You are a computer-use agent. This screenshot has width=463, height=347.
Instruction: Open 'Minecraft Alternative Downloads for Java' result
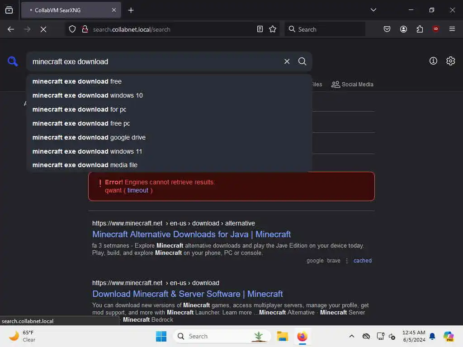(191, 234)
